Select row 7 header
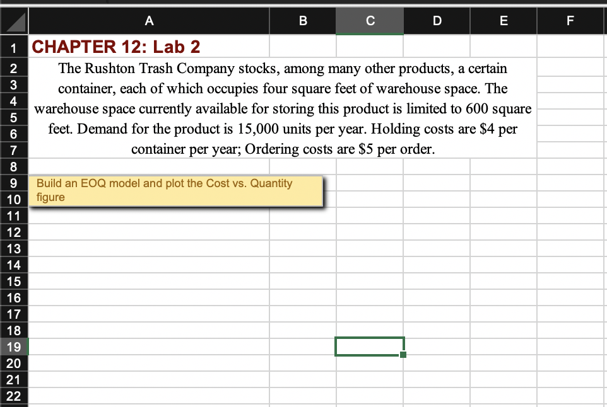The height and width of the screenshot is (407, 607). (x=14, y=151)
